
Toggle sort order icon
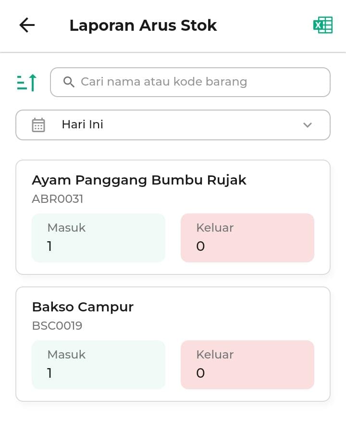tap(27, 82)
